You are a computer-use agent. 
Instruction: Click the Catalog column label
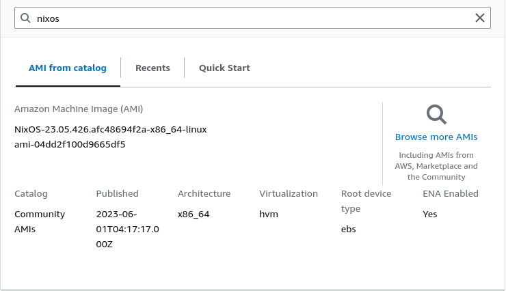31,194
